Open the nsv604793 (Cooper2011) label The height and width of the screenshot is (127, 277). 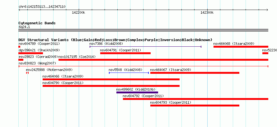tap(171, 102)
